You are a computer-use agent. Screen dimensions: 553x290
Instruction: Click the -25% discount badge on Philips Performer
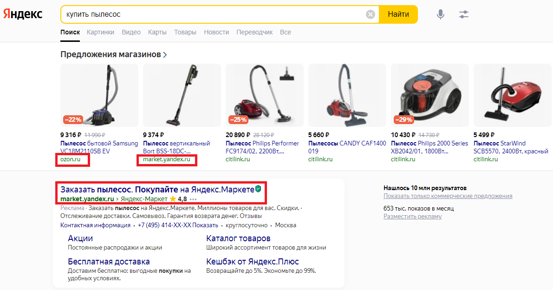point(238,119)
